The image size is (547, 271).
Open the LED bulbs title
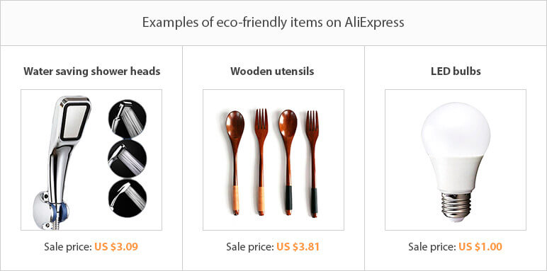[x=456, y=71]
